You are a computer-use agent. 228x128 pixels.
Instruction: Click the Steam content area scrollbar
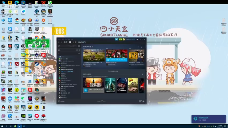(146, 46)
